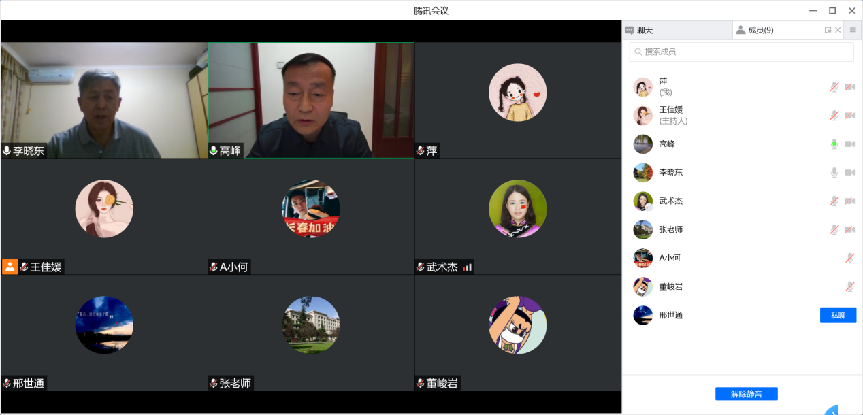Click the blue arrow bubble at bottom right
This screenshot has width=863, height=415.
832,410
